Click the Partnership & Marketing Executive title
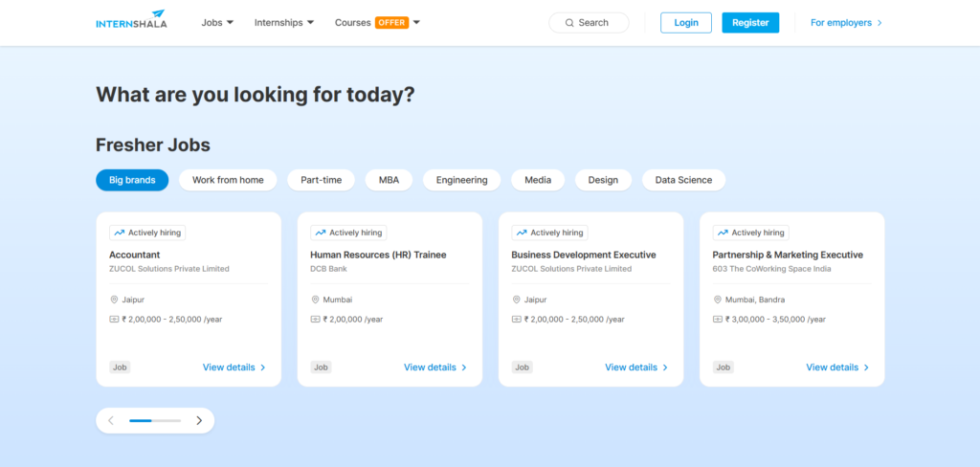Image resolution: width=980 pixels, height=467 pixels. point(788,256)
